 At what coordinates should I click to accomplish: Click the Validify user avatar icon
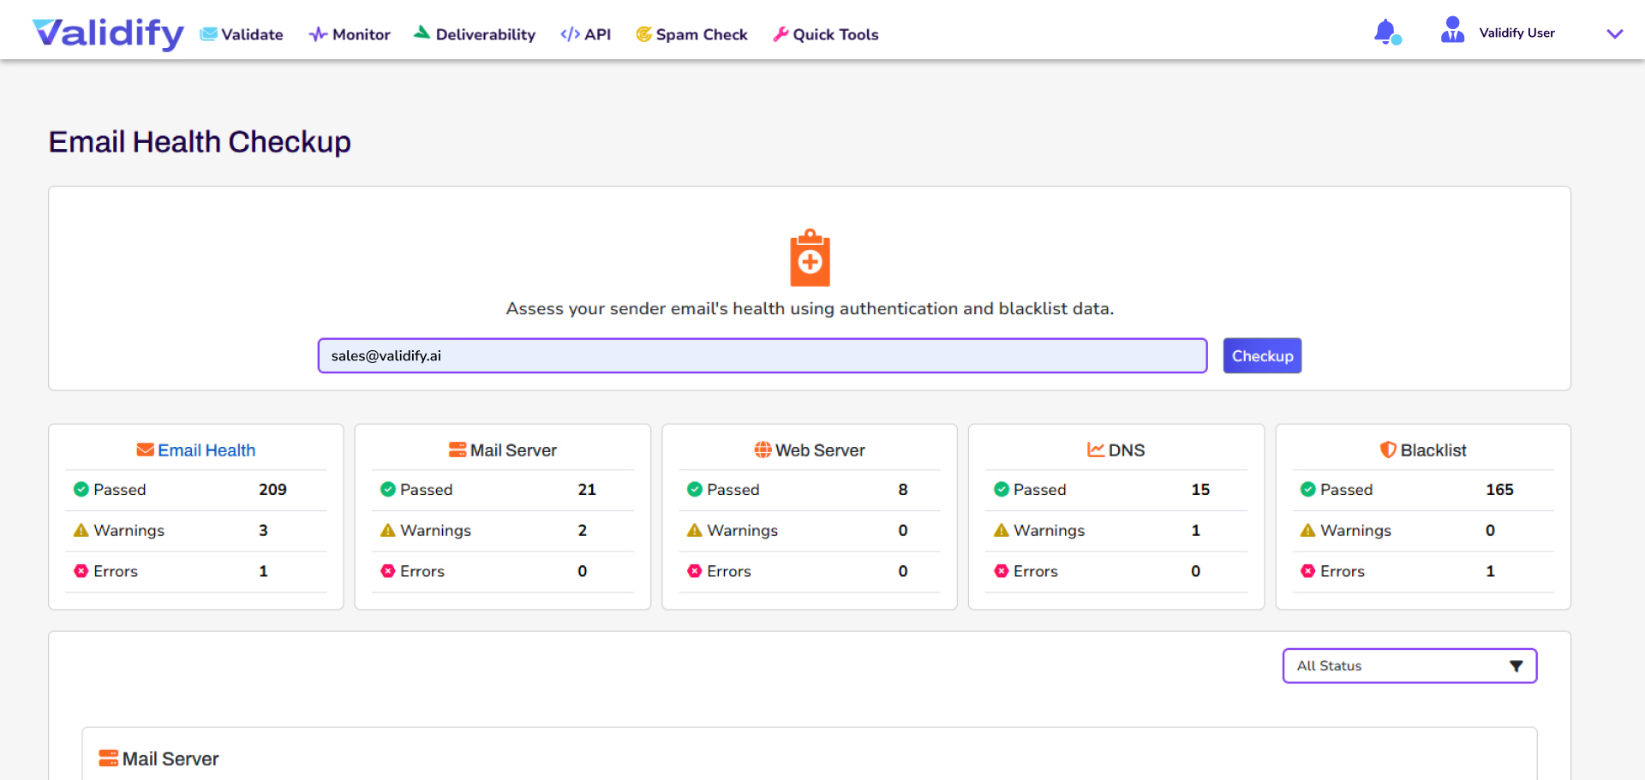(x=1452, y=31)
